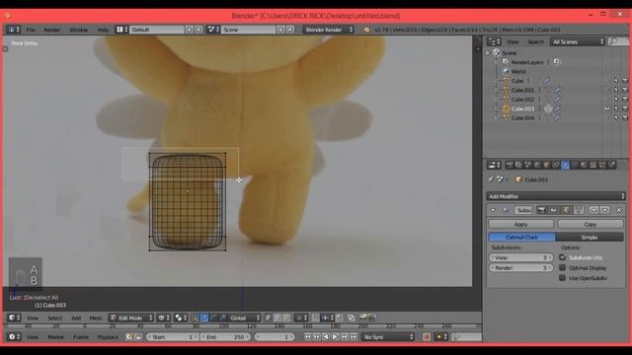Adjust the Render subdivisions value field
This screenshot has height=355, width=632.
(x=520, y=267)
